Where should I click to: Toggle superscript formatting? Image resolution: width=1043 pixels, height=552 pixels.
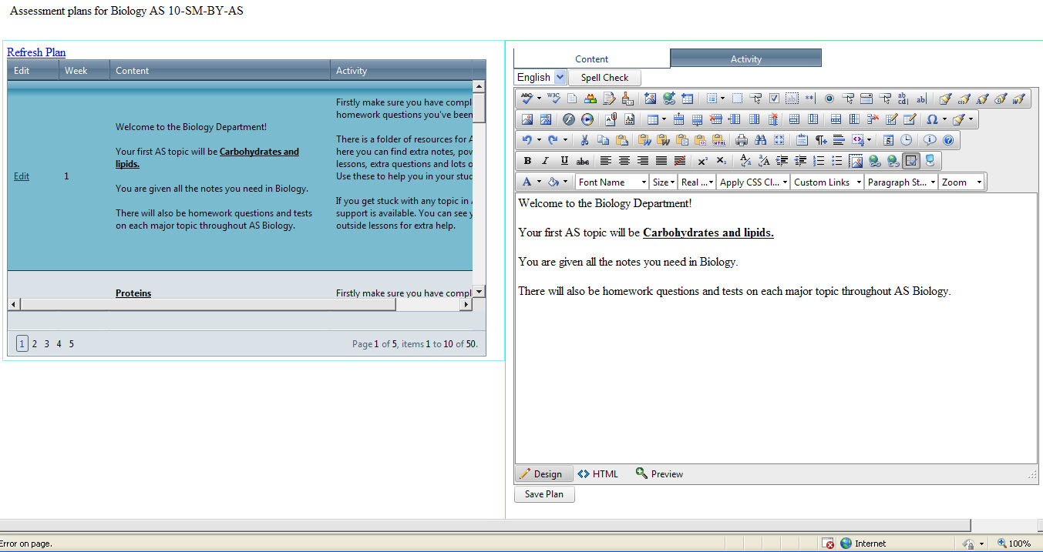click(702, 161)
